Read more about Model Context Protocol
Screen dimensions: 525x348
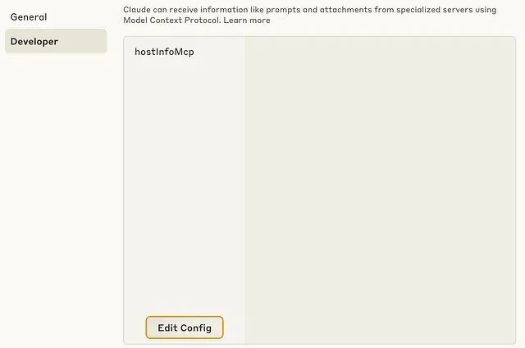point(247,20)
